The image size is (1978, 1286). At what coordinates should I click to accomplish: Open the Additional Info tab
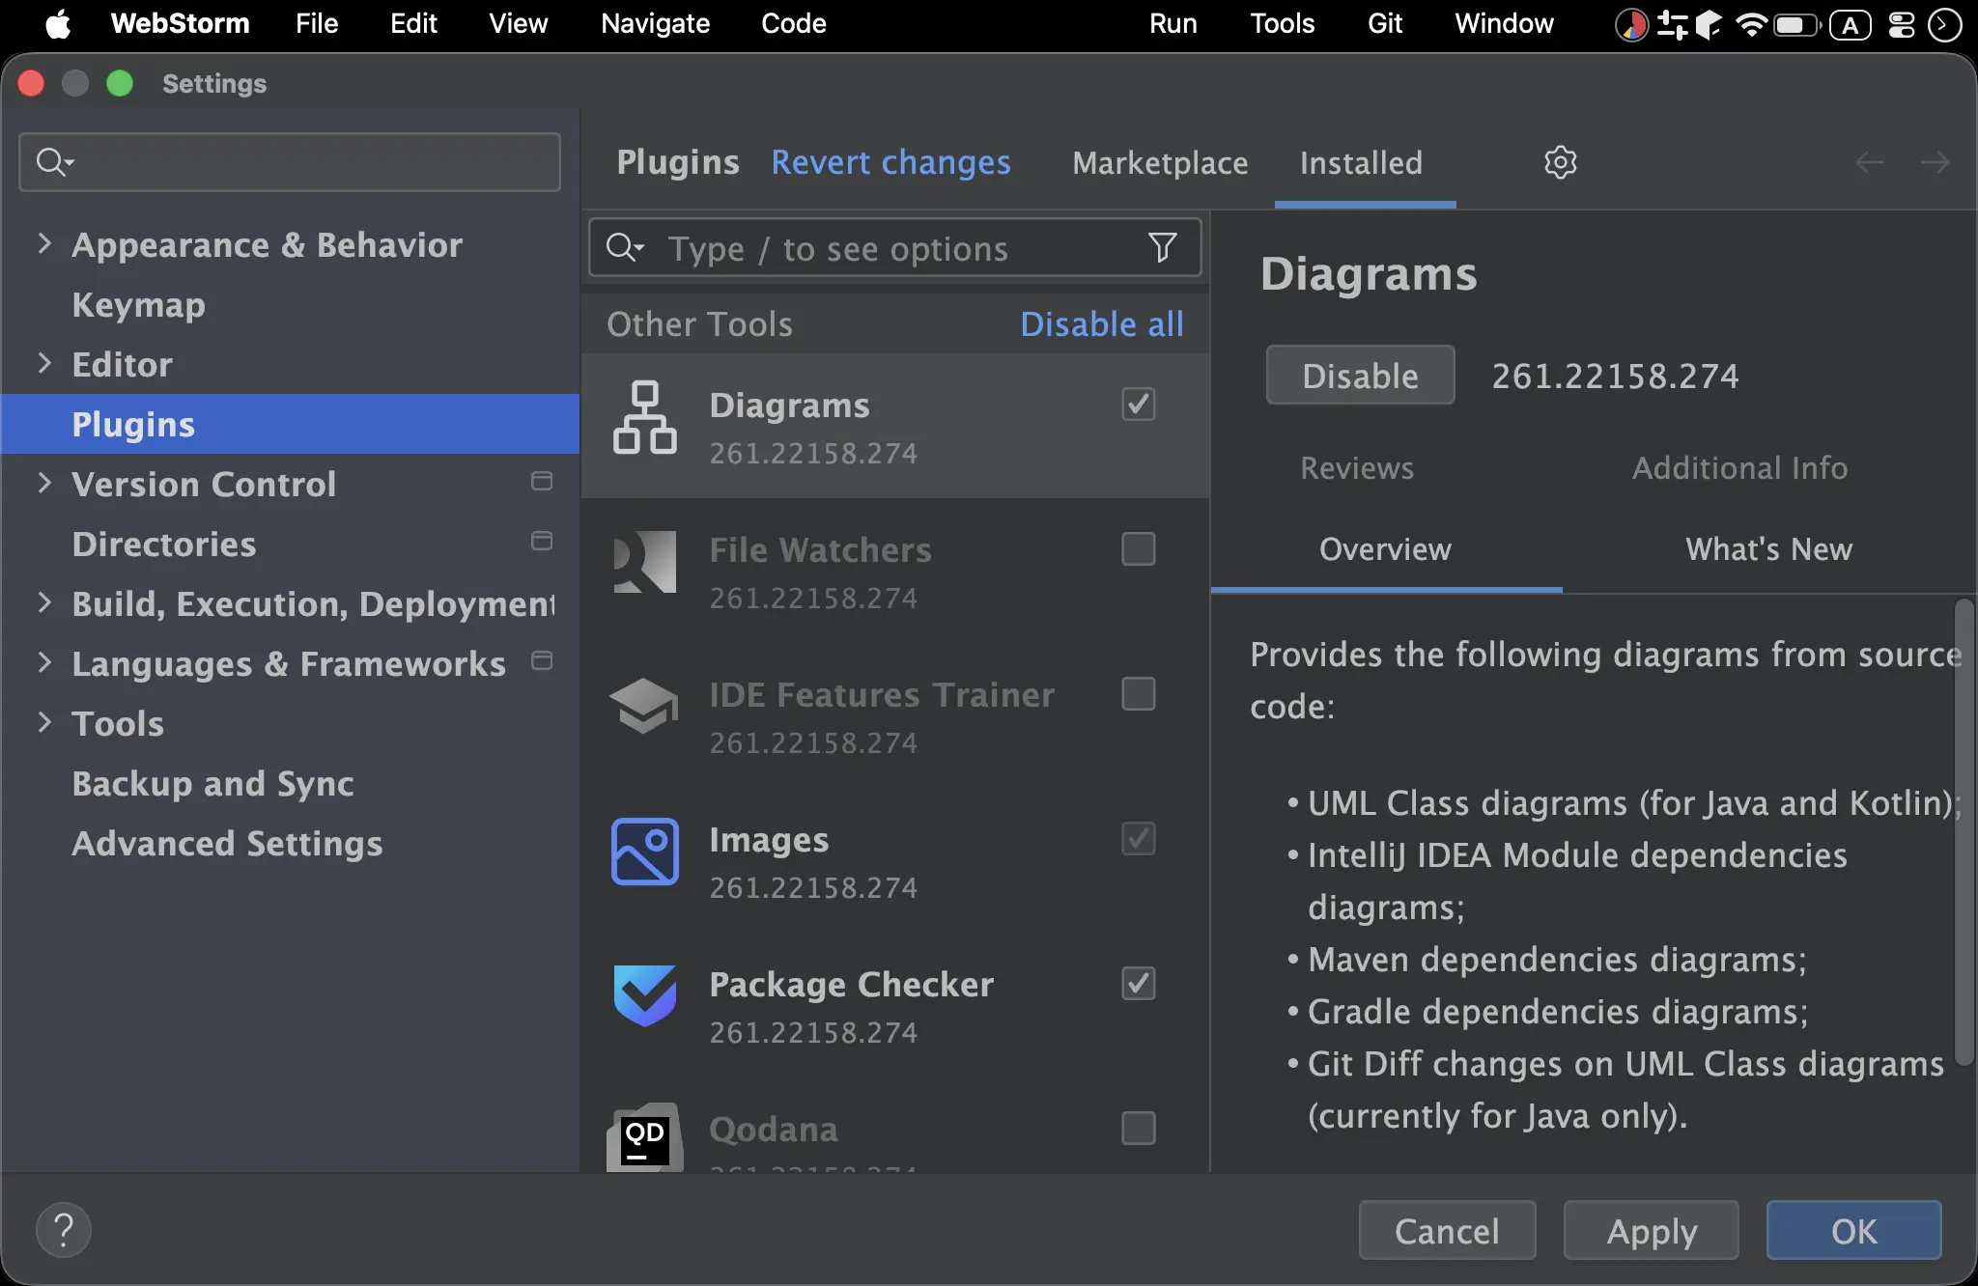[1739, 468]
